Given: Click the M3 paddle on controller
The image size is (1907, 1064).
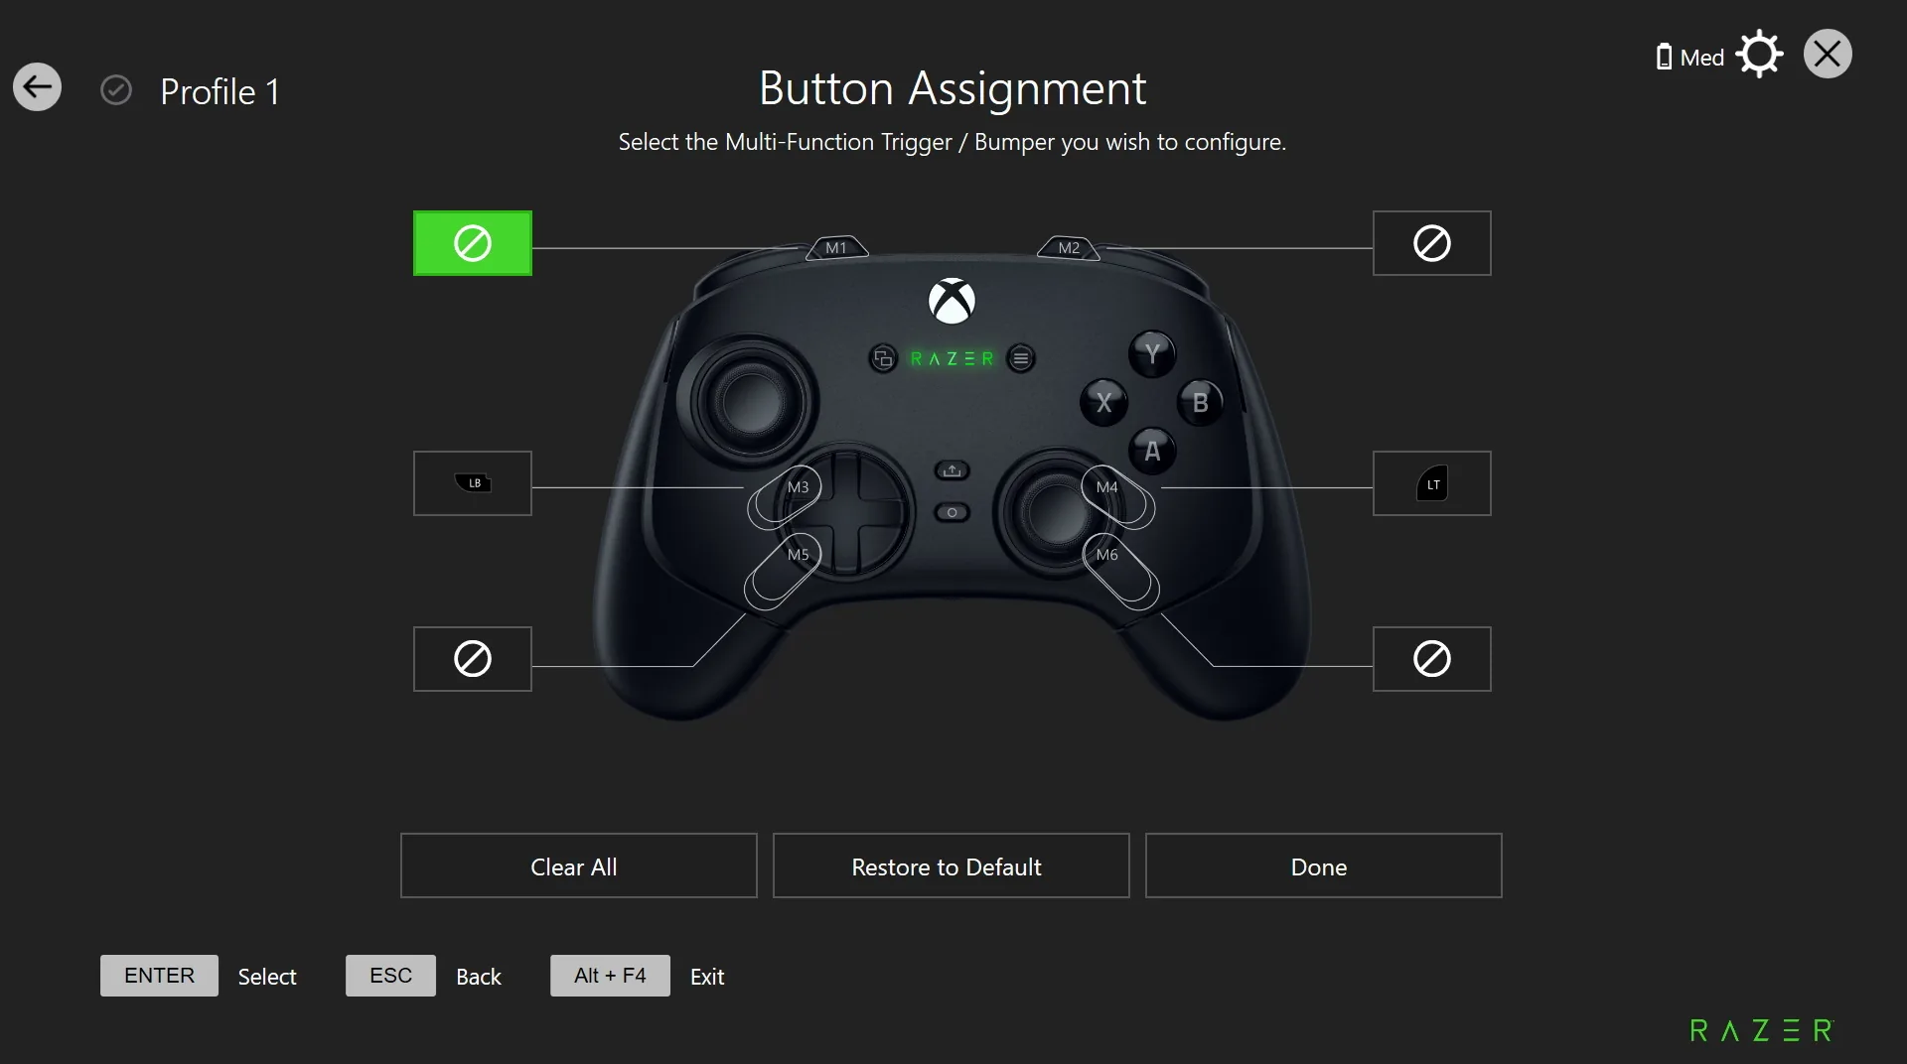Looking at the screenshot, I should click(x=785, y=496).
